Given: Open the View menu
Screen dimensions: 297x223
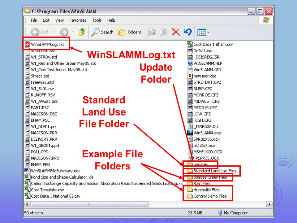Looking at the screenshot, I should point(59,20).
